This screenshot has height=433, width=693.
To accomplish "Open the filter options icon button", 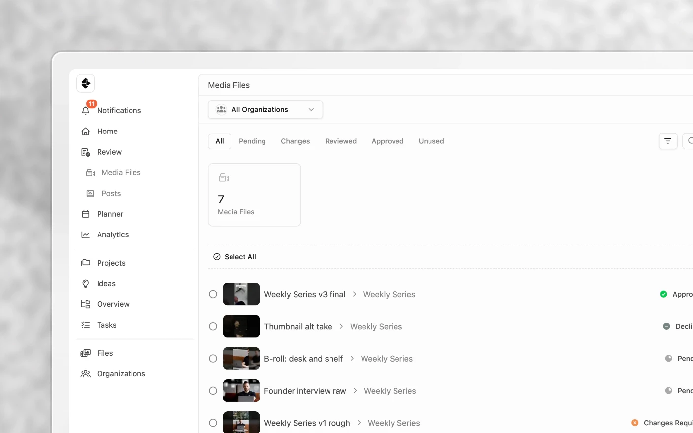I will [x=668, y=141].
